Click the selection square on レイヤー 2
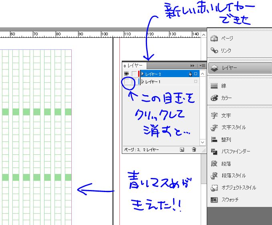 pyautogui.click(x=195, y=74)
